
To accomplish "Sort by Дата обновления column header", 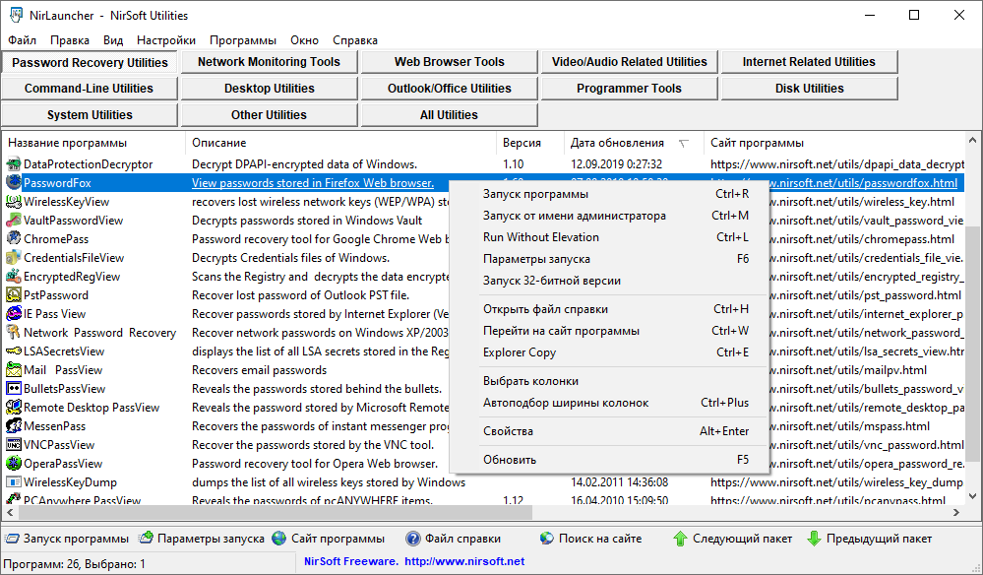I will coord(633,143).
